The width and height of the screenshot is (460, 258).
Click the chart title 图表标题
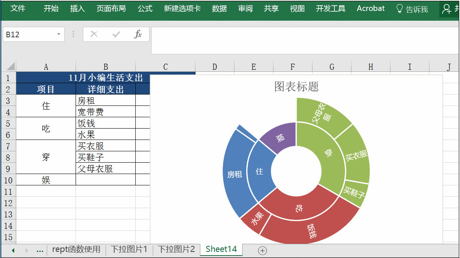tap(296, 86)
